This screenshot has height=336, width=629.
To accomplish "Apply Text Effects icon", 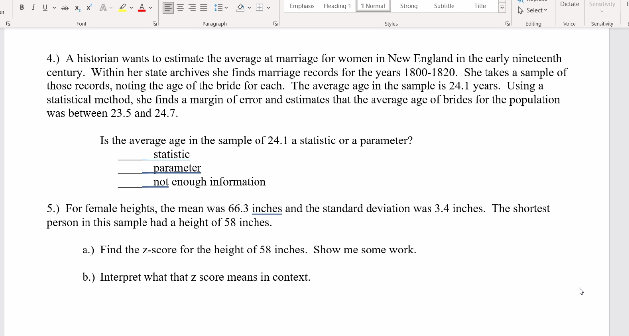I will click(x=103, y=7).
